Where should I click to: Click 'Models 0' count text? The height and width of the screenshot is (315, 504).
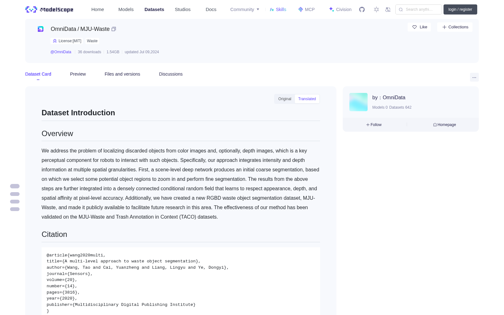(x=380, y=107)
